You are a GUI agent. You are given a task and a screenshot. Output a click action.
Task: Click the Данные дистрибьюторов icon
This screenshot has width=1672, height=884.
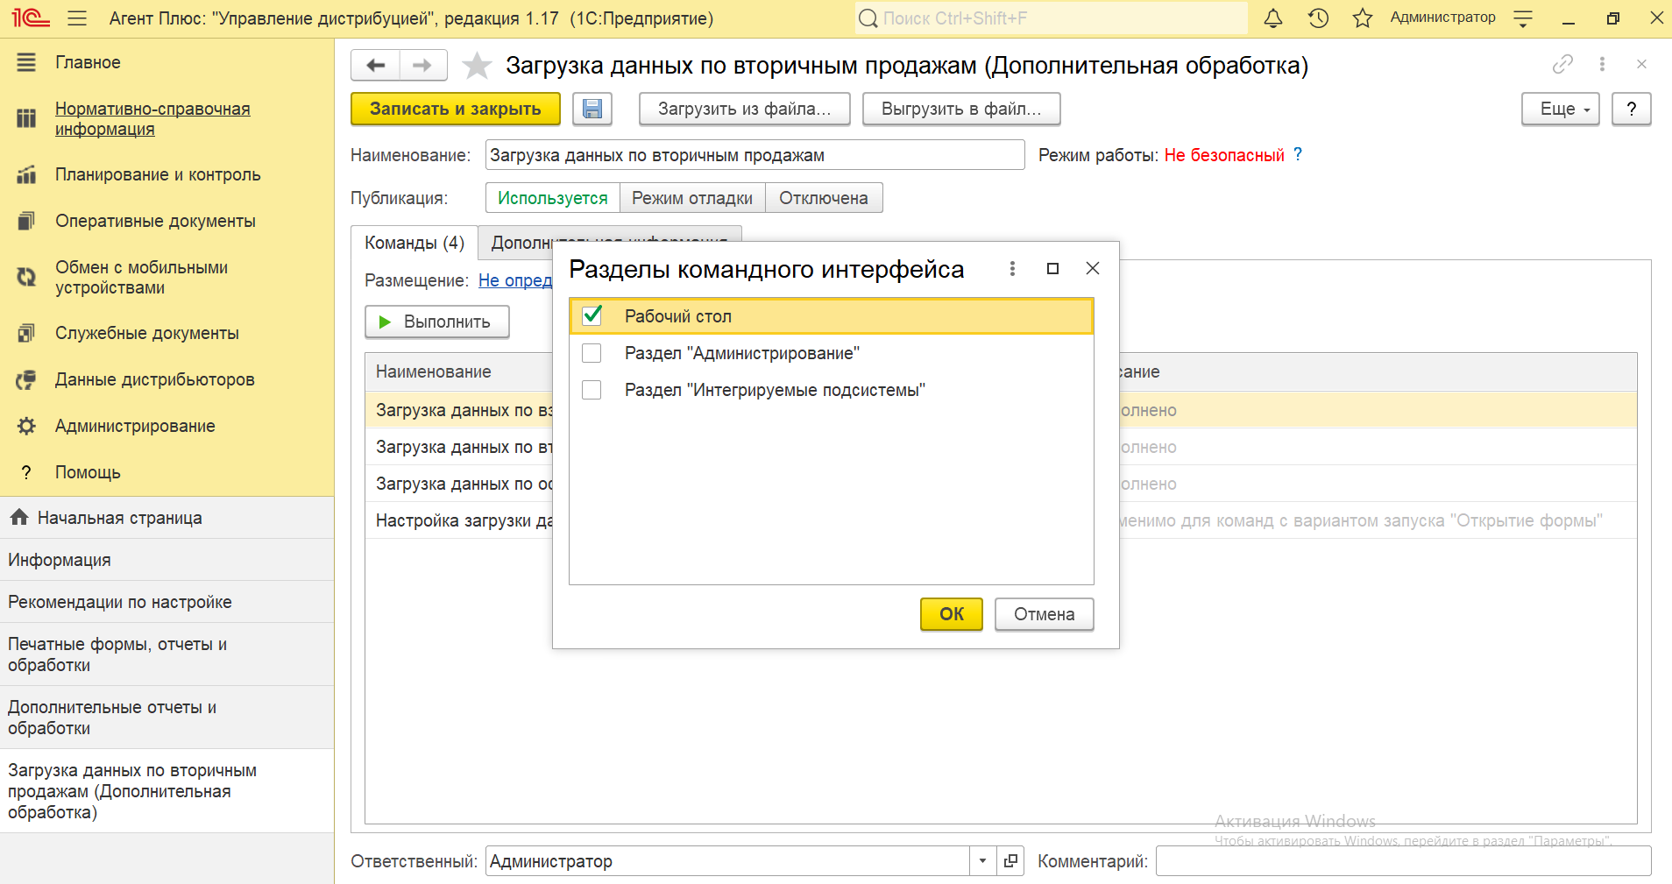(x=26, y=379)
